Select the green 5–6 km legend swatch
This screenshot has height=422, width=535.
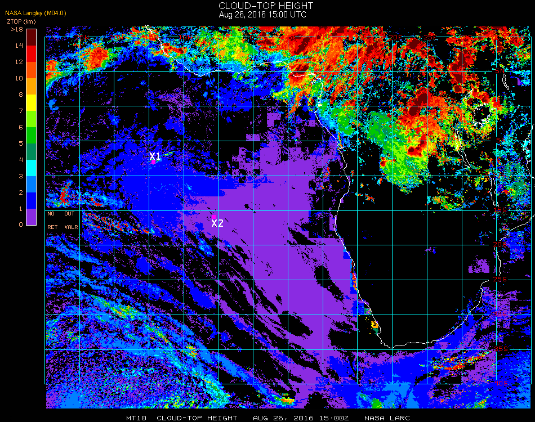point(31,136)
